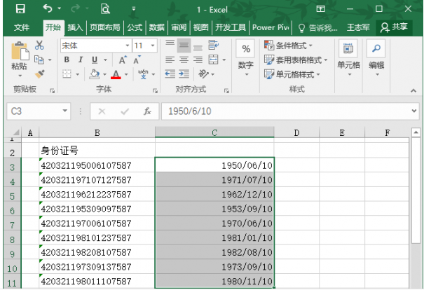Select column D header
The image size is (424, 290).
pyautogui.click(x=296, y=132)
